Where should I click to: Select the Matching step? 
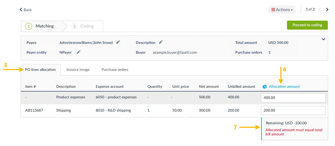(41, 26)
